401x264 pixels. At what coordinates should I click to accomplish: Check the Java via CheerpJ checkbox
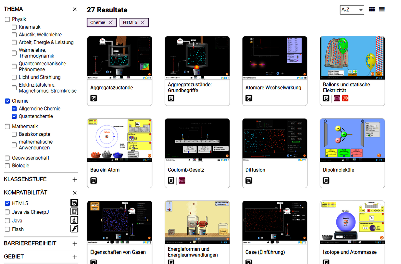(7, 212)
